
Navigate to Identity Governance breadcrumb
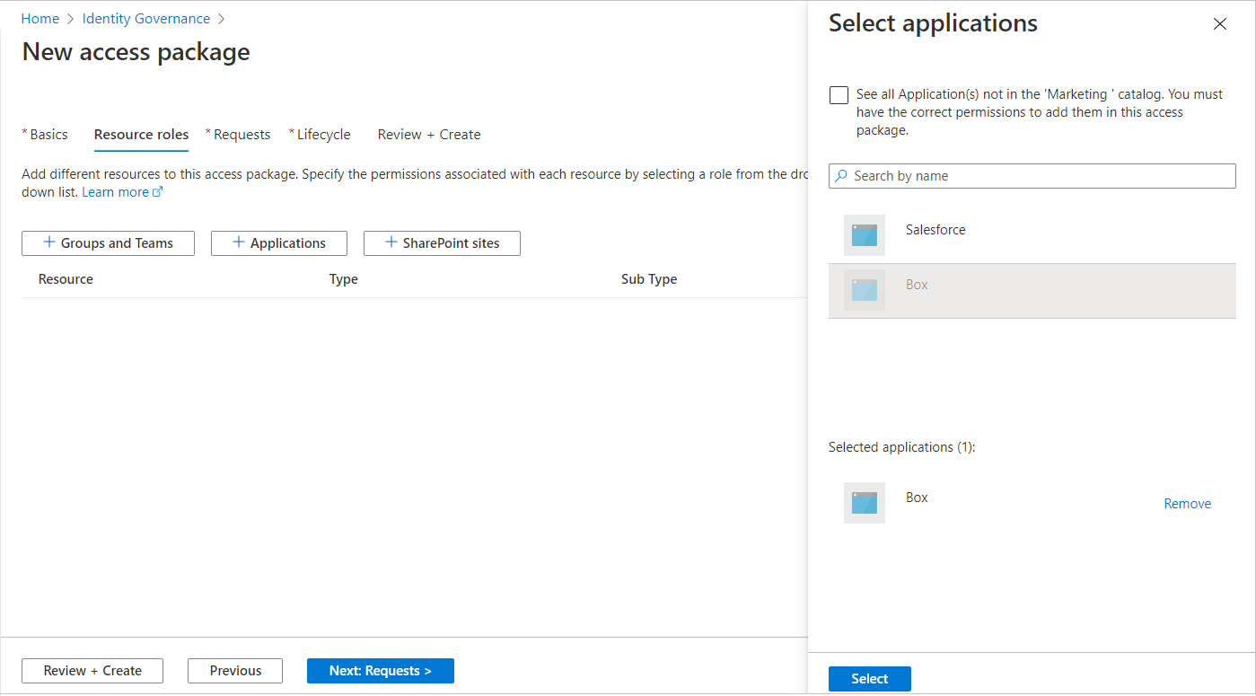(146, 19)
